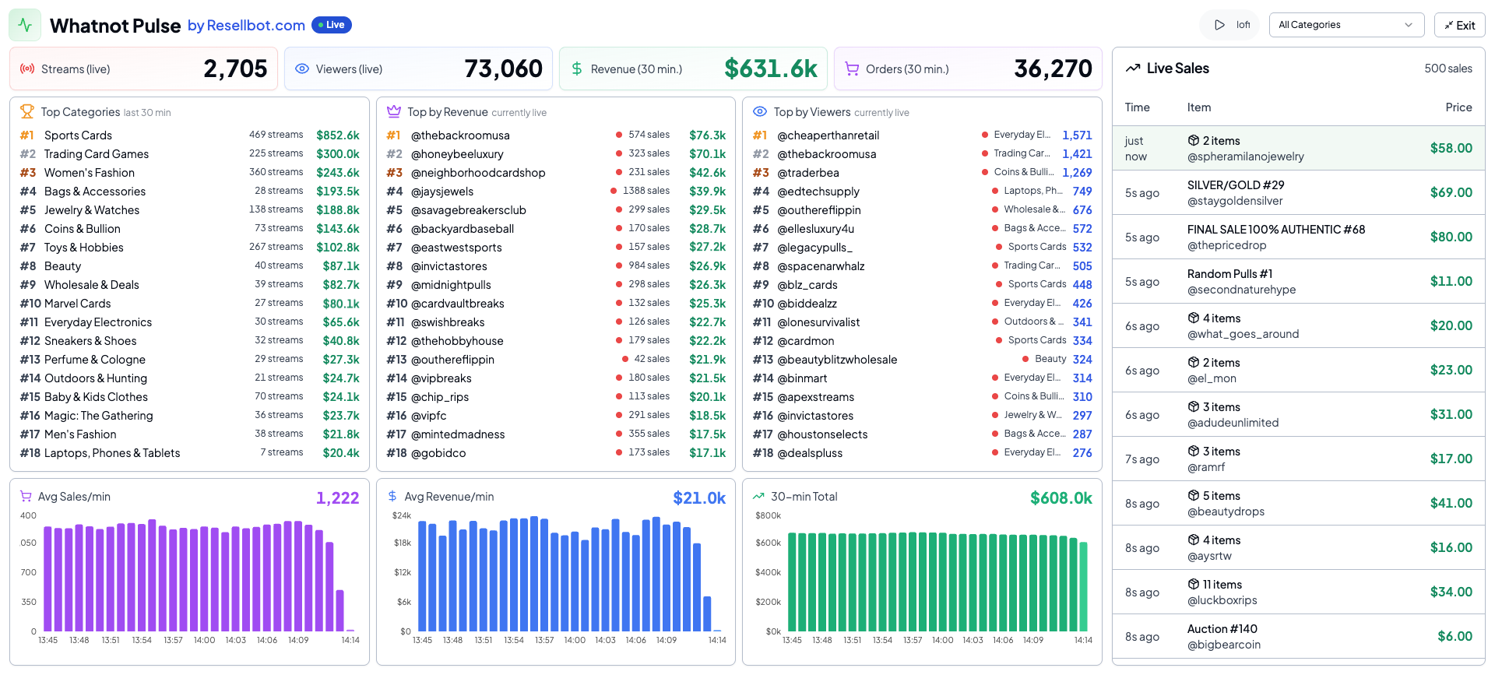Click the Top Categories trophy icon
1495x675 pixels.
(x=27, y=111)
